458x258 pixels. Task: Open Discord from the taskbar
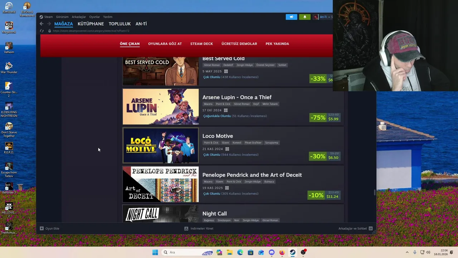(272, 252)
